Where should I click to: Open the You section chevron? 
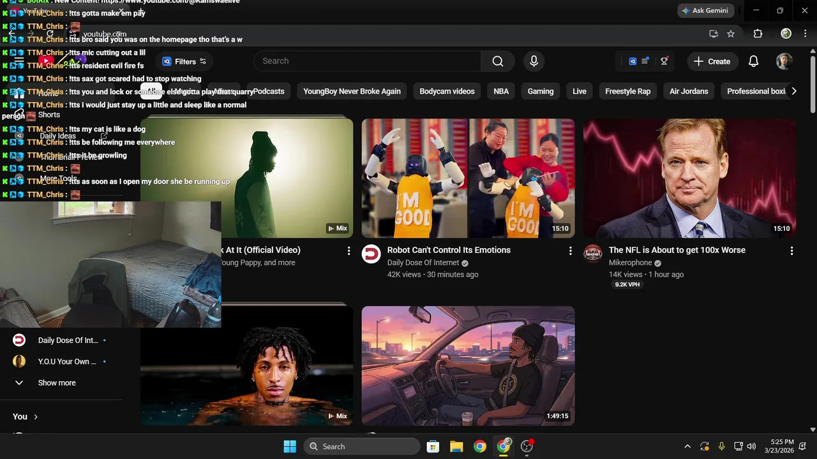(x=36, y=417)
